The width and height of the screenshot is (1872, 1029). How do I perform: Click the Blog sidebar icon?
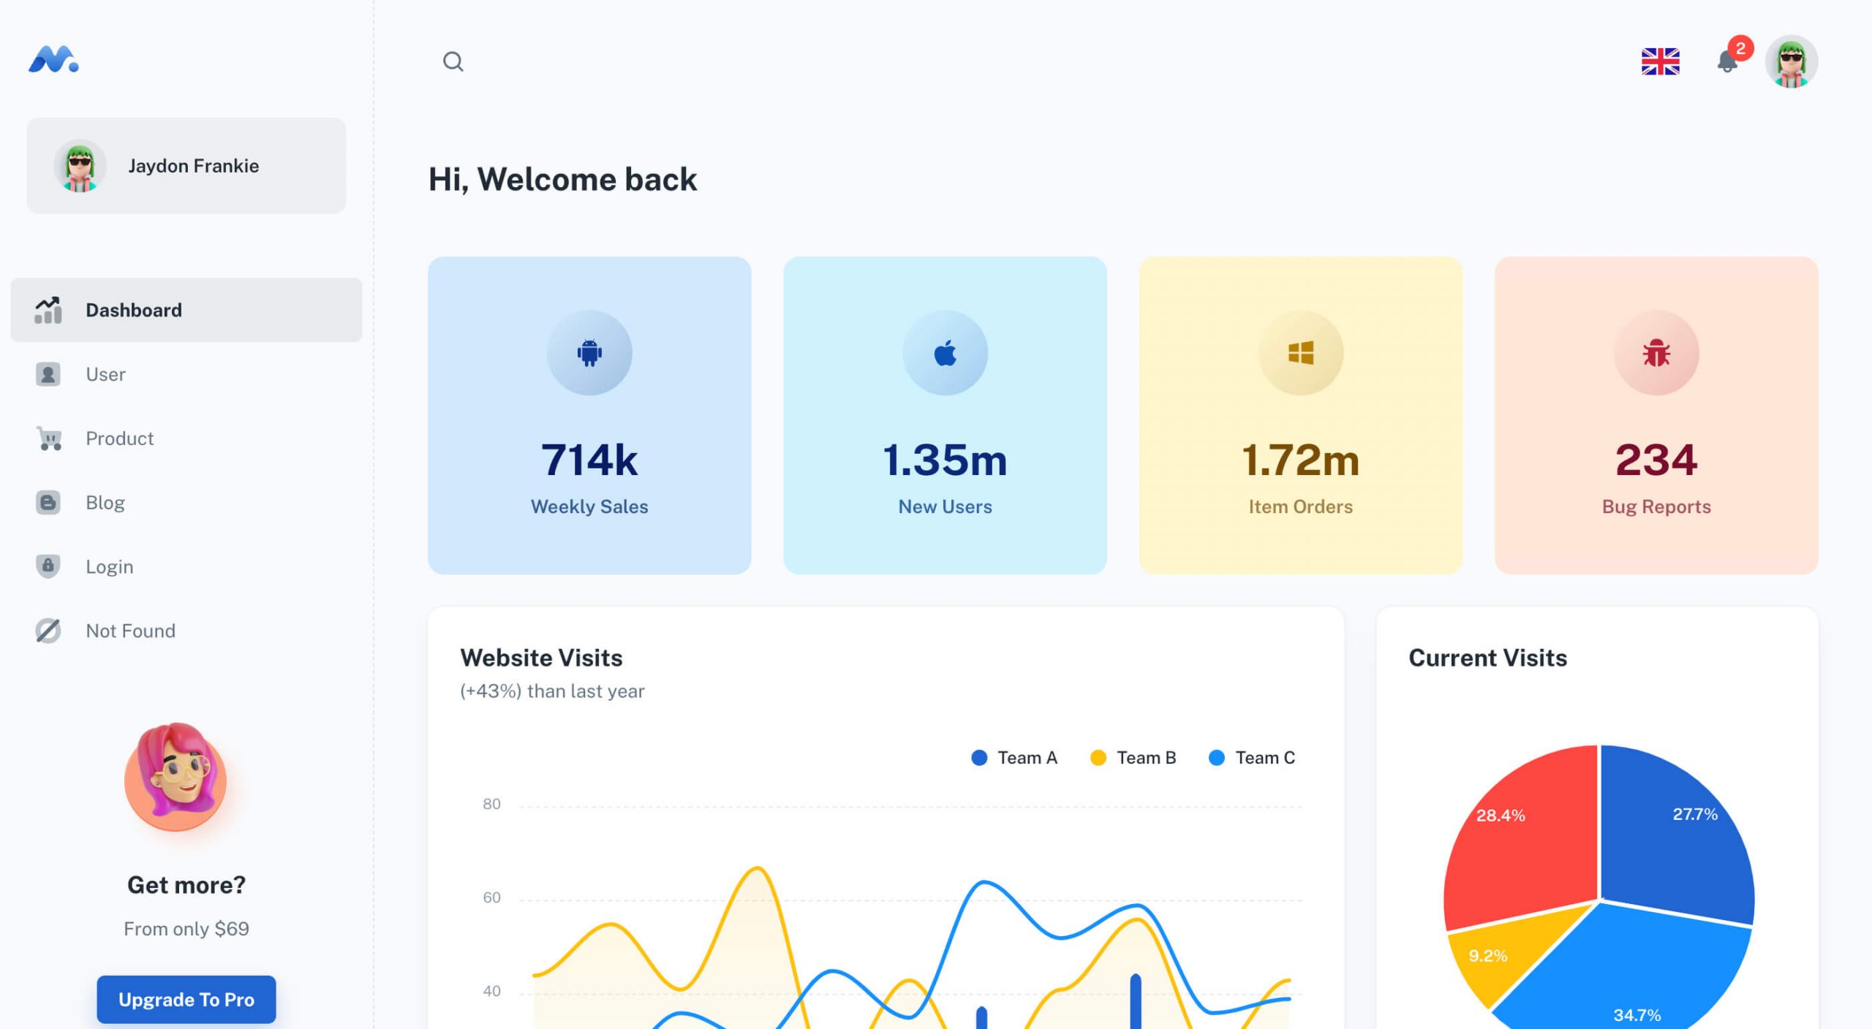tap(48, 503)
